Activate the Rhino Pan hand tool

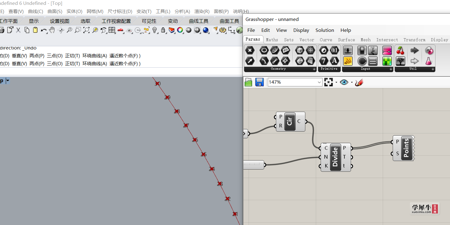pyautogui.click(x=52, y=30)
